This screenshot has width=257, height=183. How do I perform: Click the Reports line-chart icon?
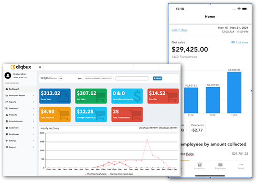[x=7, y=102]
